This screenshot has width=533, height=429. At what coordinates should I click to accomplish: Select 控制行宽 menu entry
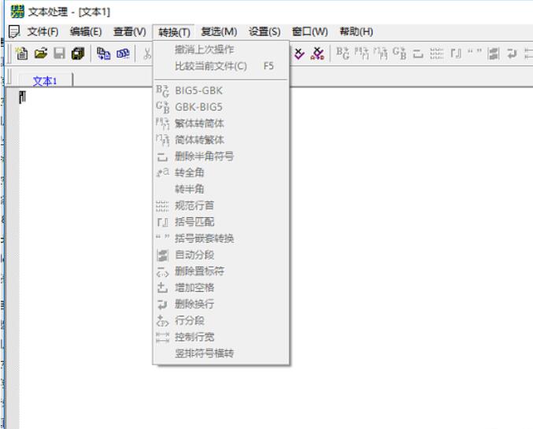click(221, 337)
